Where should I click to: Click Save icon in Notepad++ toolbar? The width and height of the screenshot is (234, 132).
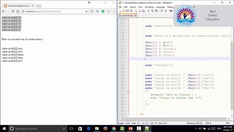point(128,11)
